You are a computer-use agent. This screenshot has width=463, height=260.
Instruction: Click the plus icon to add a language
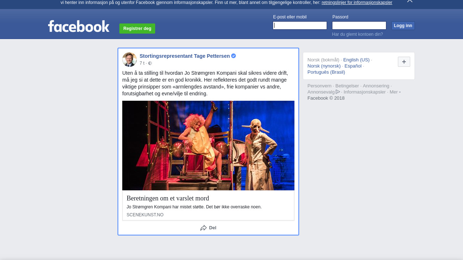(404, 62)
